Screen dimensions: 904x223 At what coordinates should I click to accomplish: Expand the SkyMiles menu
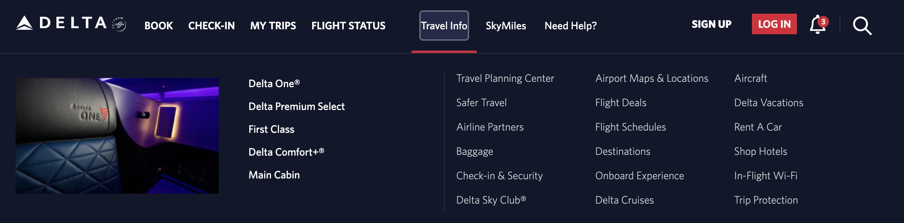click(x=506, y=25)
